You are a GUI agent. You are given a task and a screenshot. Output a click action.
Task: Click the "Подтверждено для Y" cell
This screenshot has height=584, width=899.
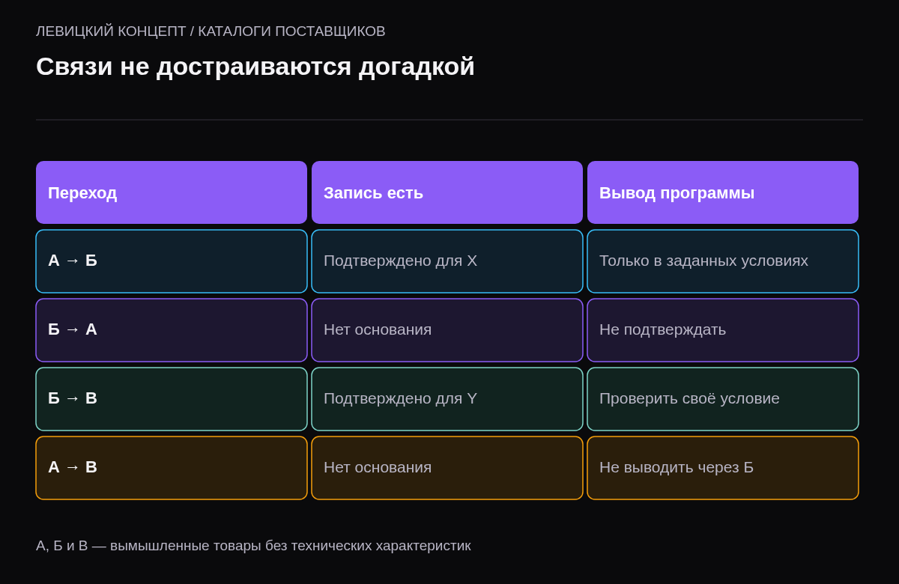[447, 399]
